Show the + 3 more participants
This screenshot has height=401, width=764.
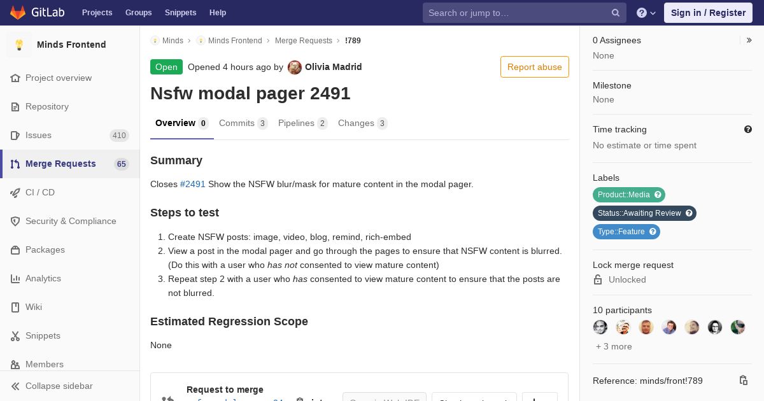point(614,346)
